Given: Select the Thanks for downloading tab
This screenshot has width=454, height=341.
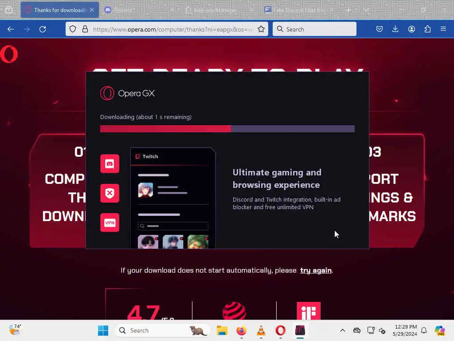Looking at the screenshot, I should (60, 10).
